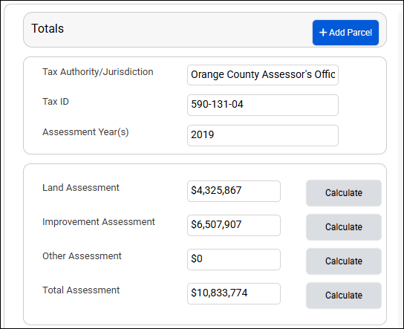
Task: Calculate the Land Assessment
Action: (344, 193)
